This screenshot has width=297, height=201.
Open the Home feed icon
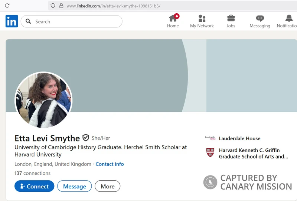[173, 18]
